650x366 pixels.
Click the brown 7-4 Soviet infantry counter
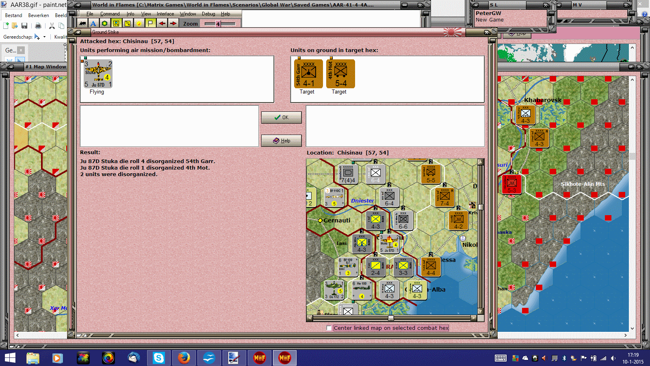[x=444, y=197]
